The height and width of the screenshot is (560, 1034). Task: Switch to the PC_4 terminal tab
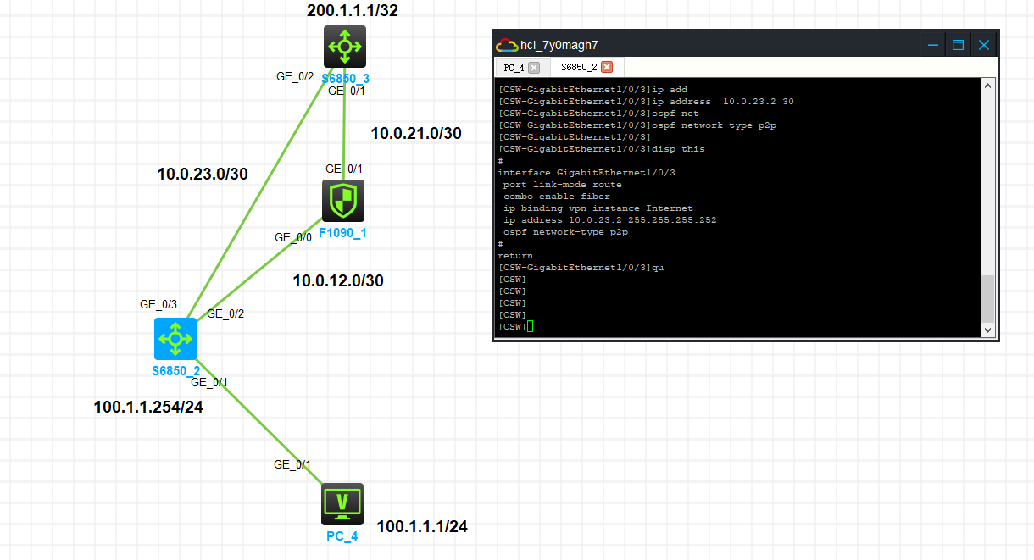(x=514, y=67)
